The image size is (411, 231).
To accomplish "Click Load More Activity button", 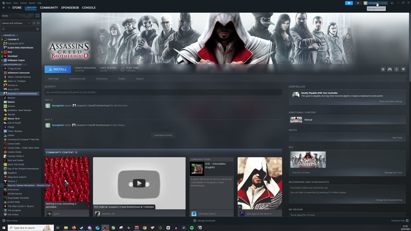I will (x=163, y=135).
